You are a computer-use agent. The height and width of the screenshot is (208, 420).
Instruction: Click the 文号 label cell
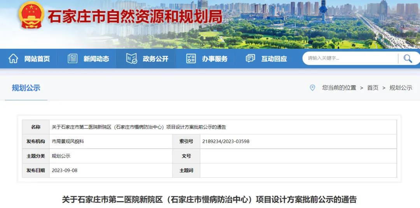[186, 156]
